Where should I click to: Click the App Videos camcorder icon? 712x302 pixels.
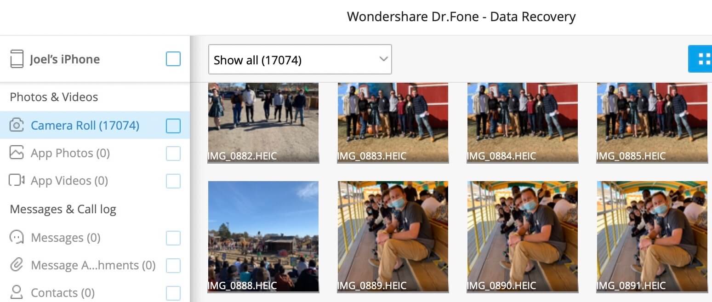click(17, 181)
